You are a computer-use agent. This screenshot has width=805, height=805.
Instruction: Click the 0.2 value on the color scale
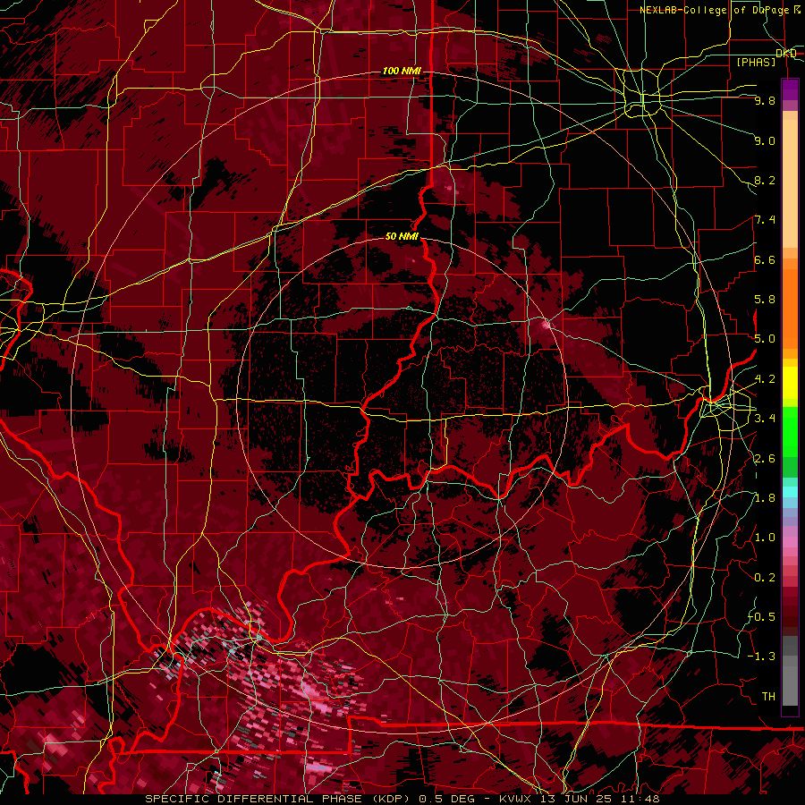[765, 578]
